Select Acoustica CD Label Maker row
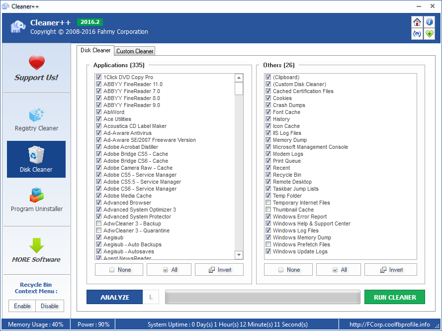This screenshot has height=331, width=442. tap(135, 126)
